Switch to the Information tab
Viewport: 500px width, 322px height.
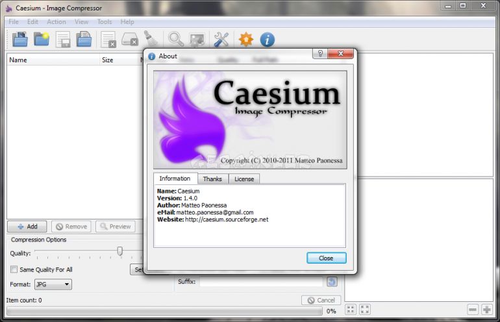175,179
